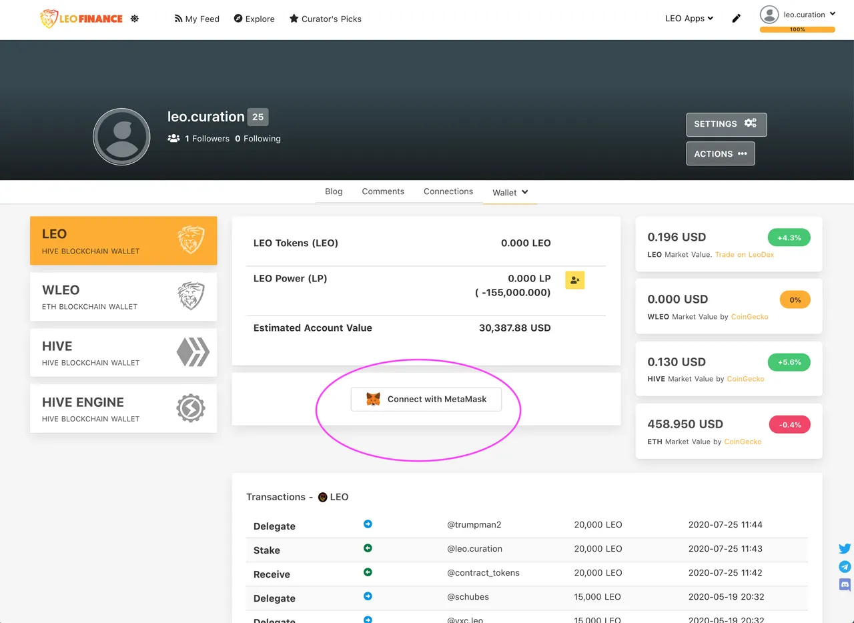Open the @schubes account
The image size is (854, 623).
tap(468, 597)
